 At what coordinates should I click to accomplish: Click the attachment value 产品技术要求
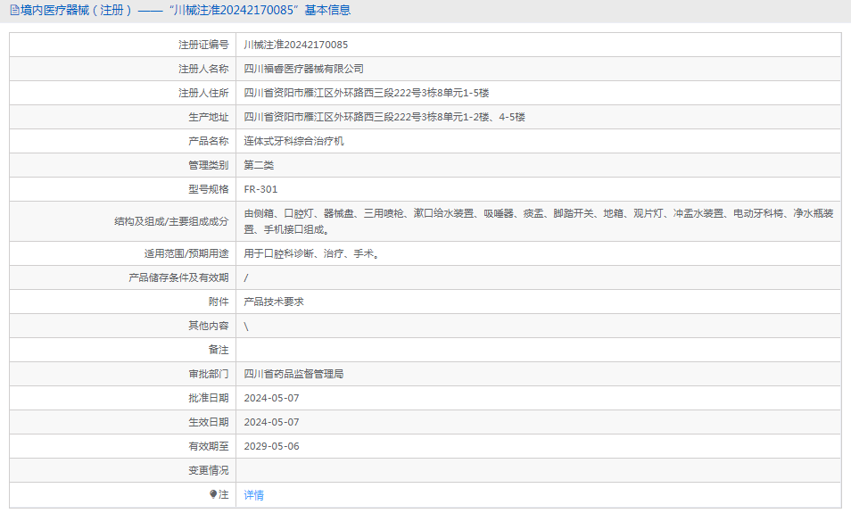pos(274,302)
